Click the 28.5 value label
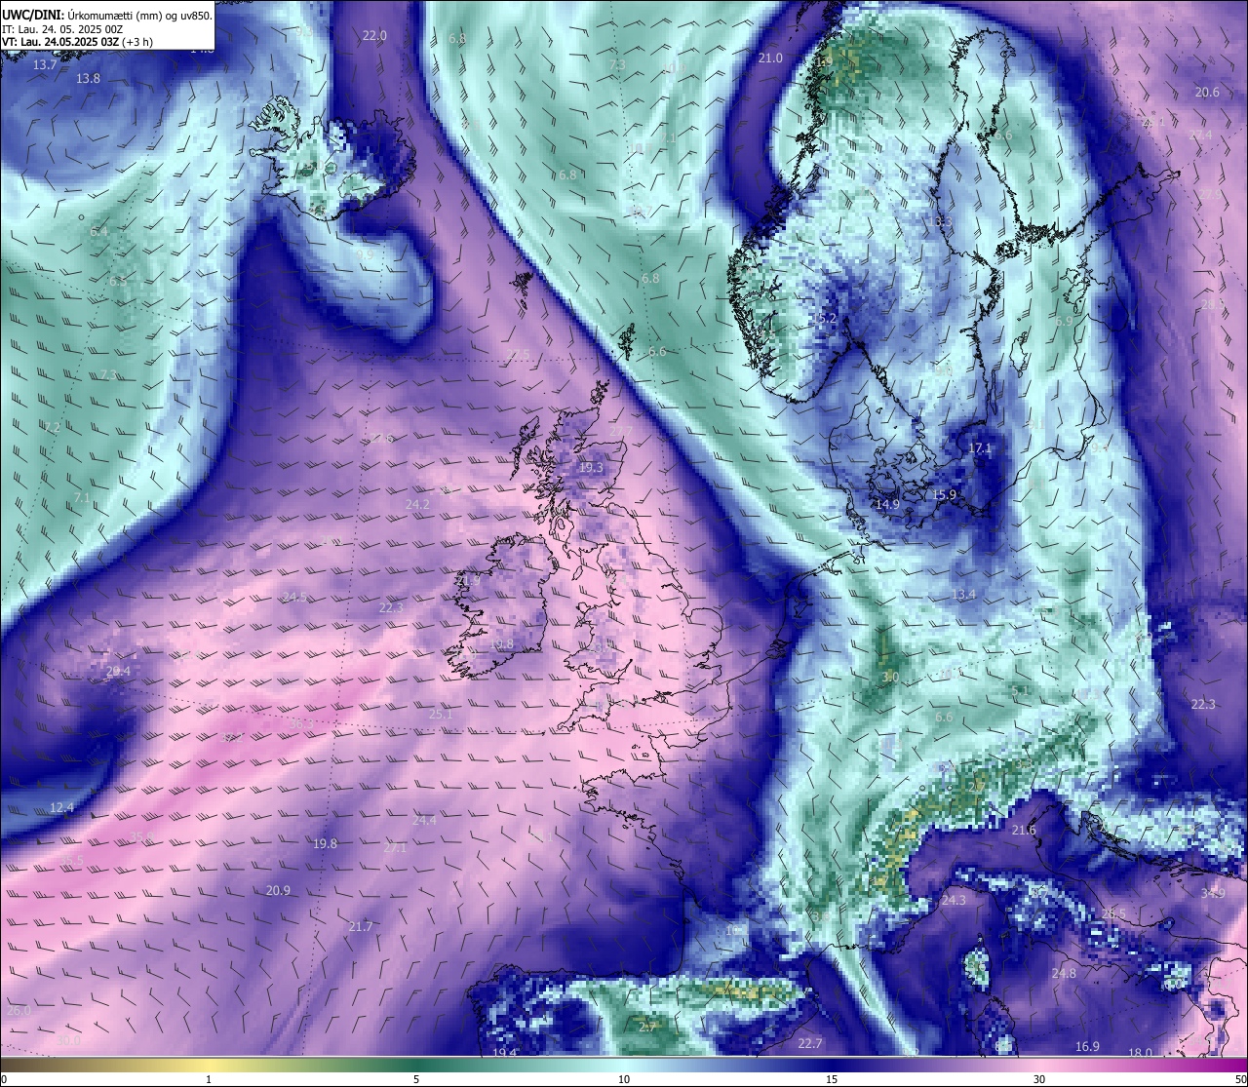Screen dimensions: 1248x1087 [1113, 914]
